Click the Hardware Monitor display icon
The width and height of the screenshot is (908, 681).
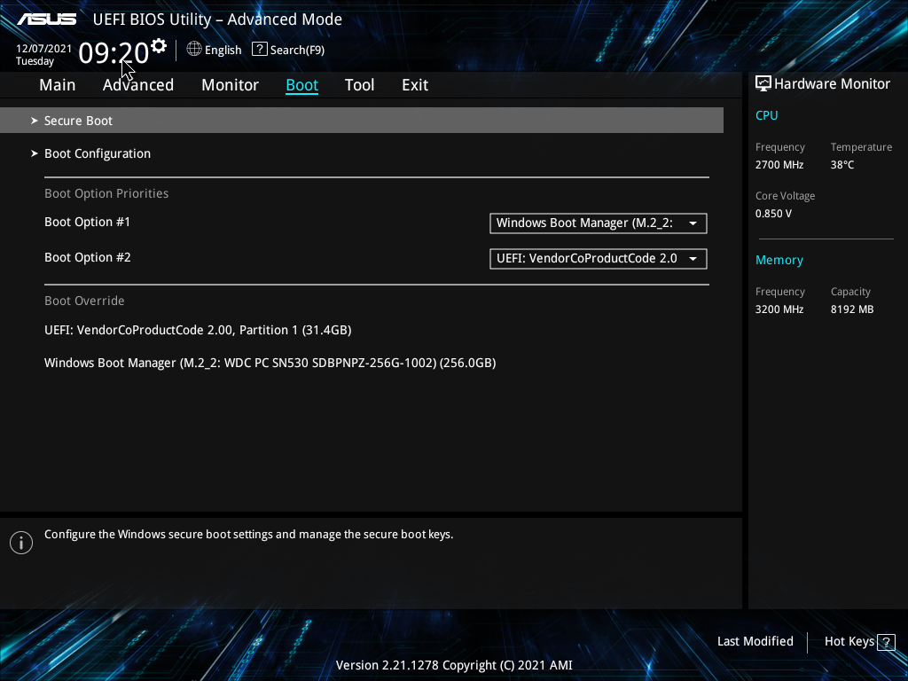tap(763, 83)
